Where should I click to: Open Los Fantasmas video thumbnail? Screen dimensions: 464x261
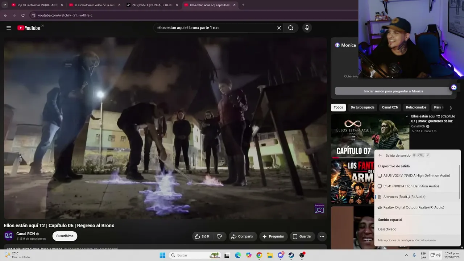pyautogui.click(x=352, y=182)
